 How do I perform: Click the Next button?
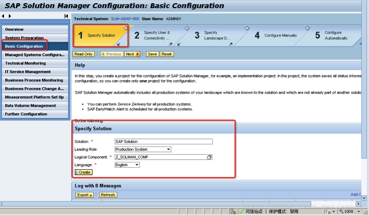click(x=132, y=54)
